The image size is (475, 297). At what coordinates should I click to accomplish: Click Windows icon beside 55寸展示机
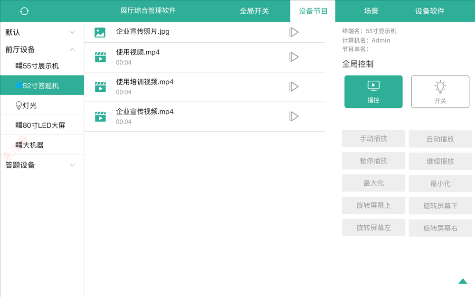click(x=19, y=66)
